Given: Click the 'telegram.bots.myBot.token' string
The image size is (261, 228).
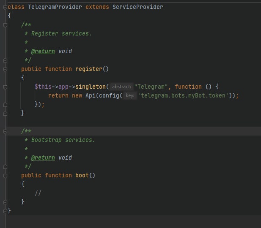Looking at the screenshot, I should (x=183, y=95).
